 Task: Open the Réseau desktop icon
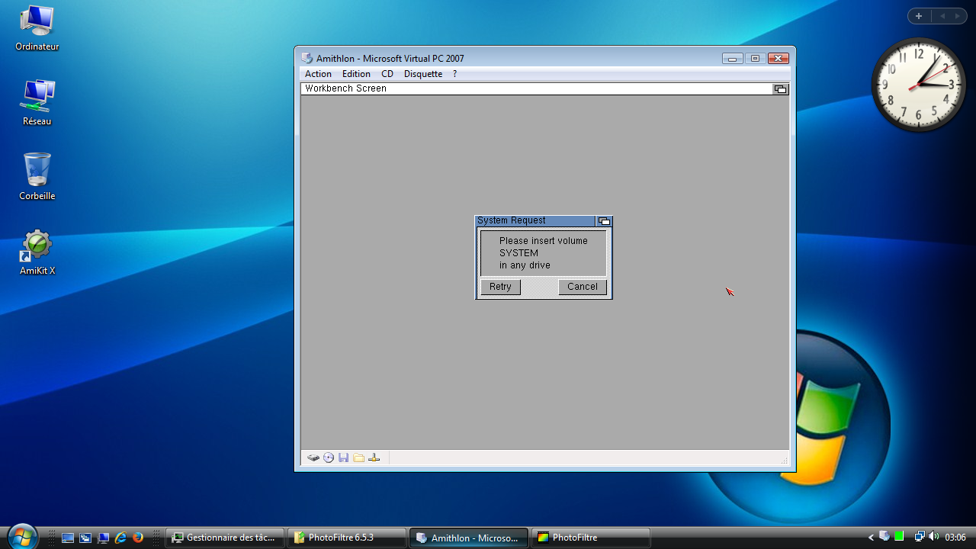click(37, 103)
